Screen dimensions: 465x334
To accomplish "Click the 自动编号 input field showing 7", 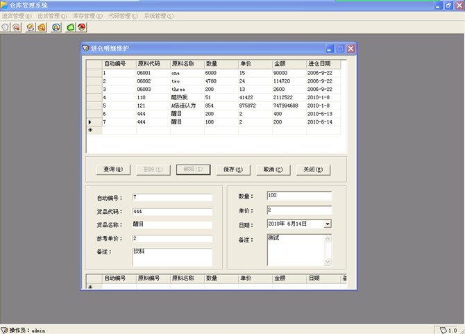I will tap(172, 197).
